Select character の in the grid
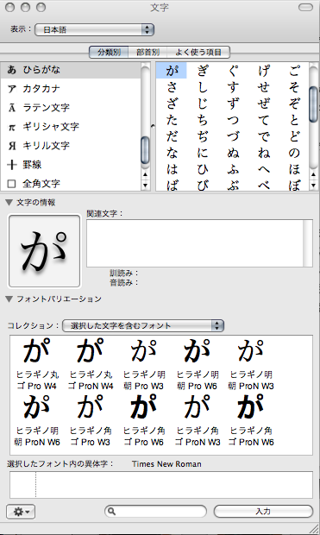 click(x=294, y=153)
